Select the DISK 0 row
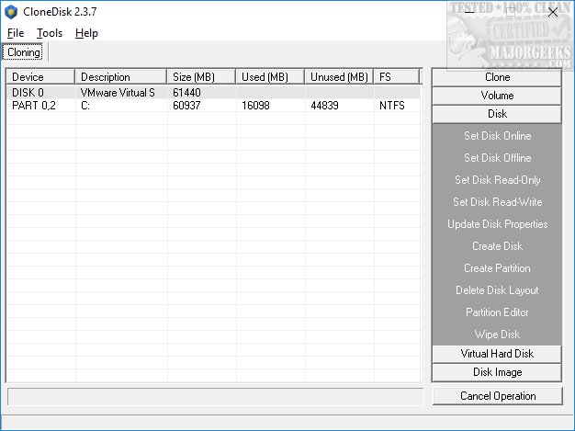Screen dimensions: 575x431 (213, 93)
